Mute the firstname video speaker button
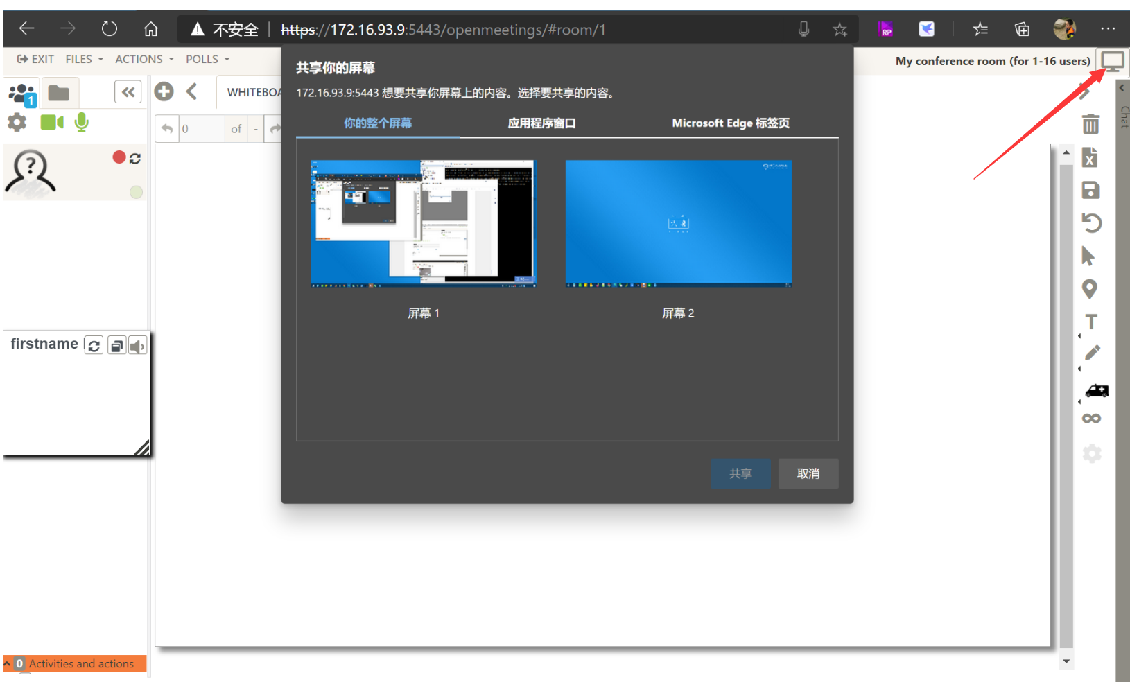 (x=137, y=346)
